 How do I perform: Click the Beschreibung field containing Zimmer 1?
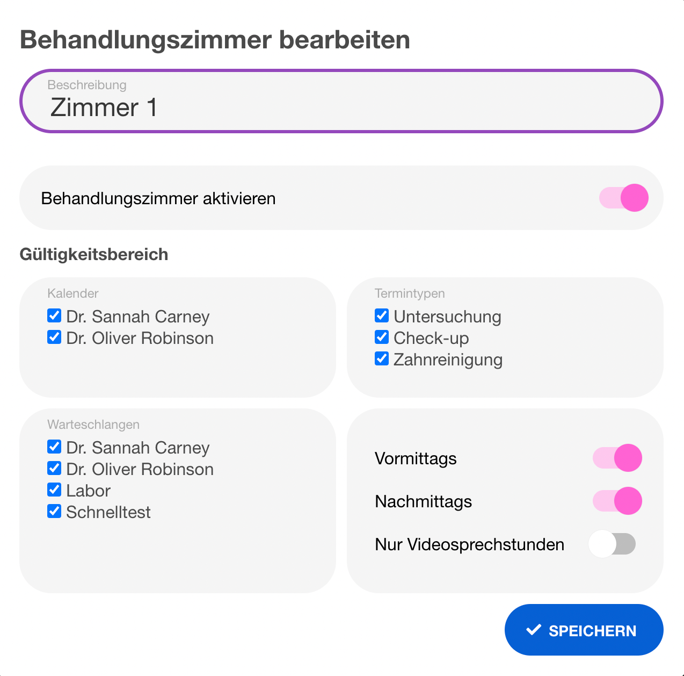(x=341, y=106)
